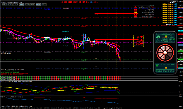Click the red Stochastic Indicator box
The height and width of the screenshot is (109, 183).
pyautogui.click(x=135, y=16)
